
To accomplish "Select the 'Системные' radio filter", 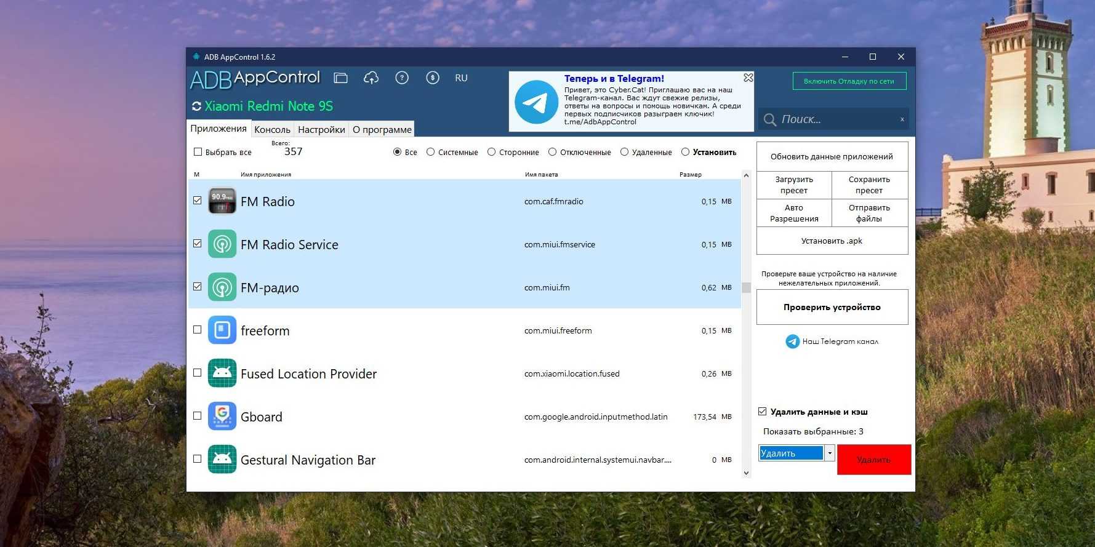I will pyautogui.click(x=431, y=152).
